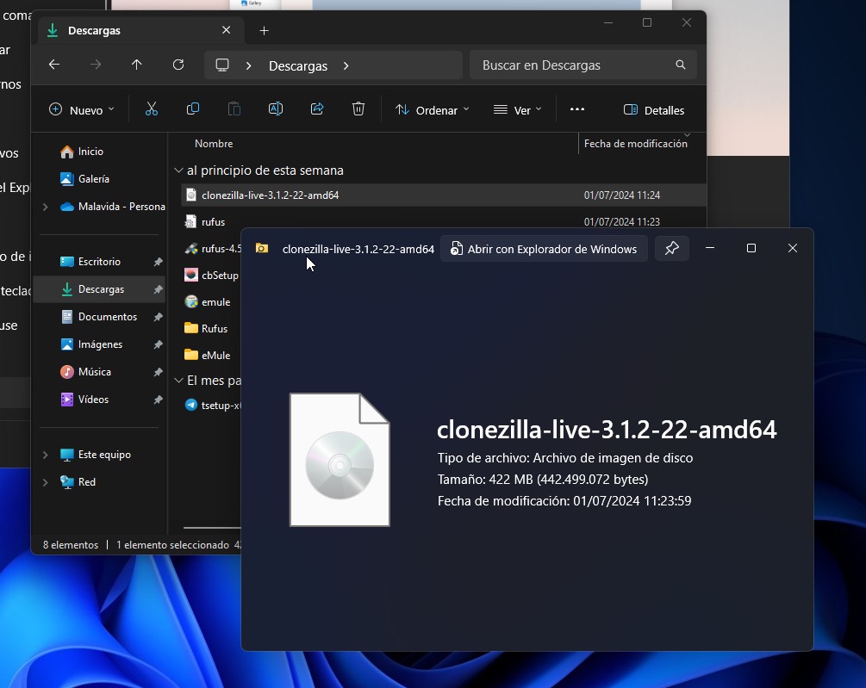Go back with the left arrow
The image size is (866, 688).
(54, 65)
